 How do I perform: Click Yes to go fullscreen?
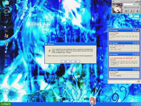(x=66, y=62)
